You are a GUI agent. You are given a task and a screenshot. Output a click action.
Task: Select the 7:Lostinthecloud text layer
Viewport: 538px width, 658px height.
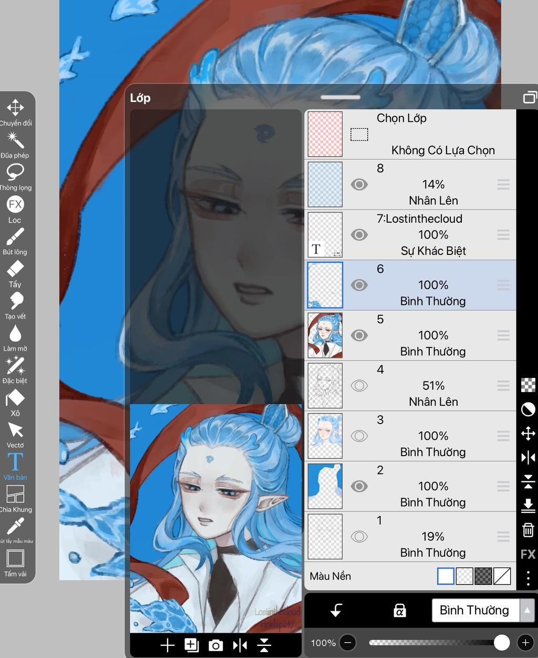pyautogui.click(x=432, y=234)
